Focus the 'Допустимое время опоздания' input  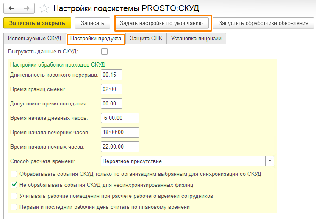(112, 103)
